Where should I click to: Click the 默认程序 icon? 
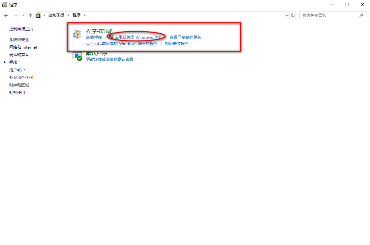(x=77, y=57)
